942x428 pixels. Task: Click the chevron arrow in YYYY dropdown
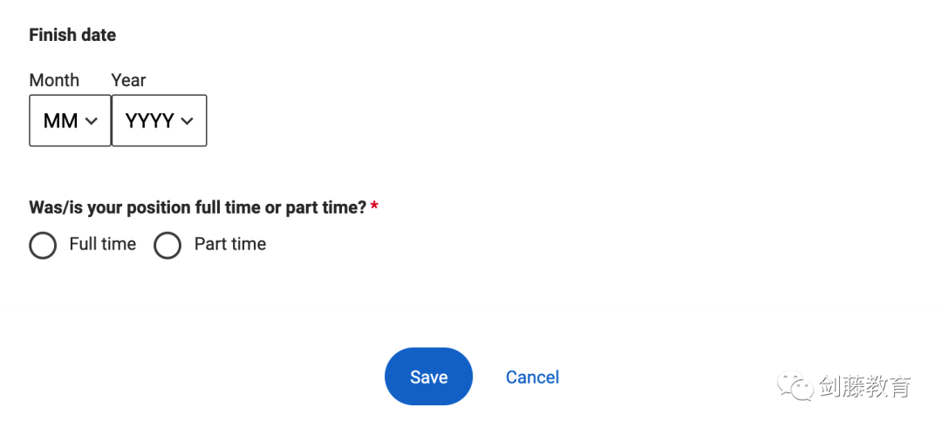187,121
